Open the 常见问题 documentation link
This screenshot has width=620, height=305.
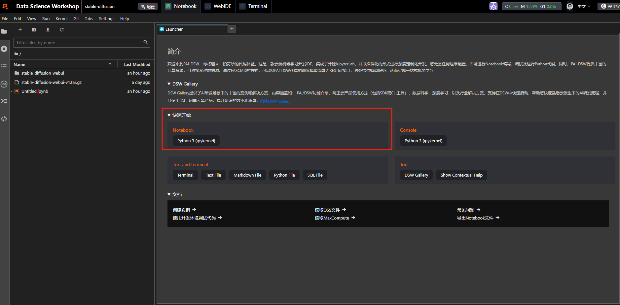click(x=469, y=210)
